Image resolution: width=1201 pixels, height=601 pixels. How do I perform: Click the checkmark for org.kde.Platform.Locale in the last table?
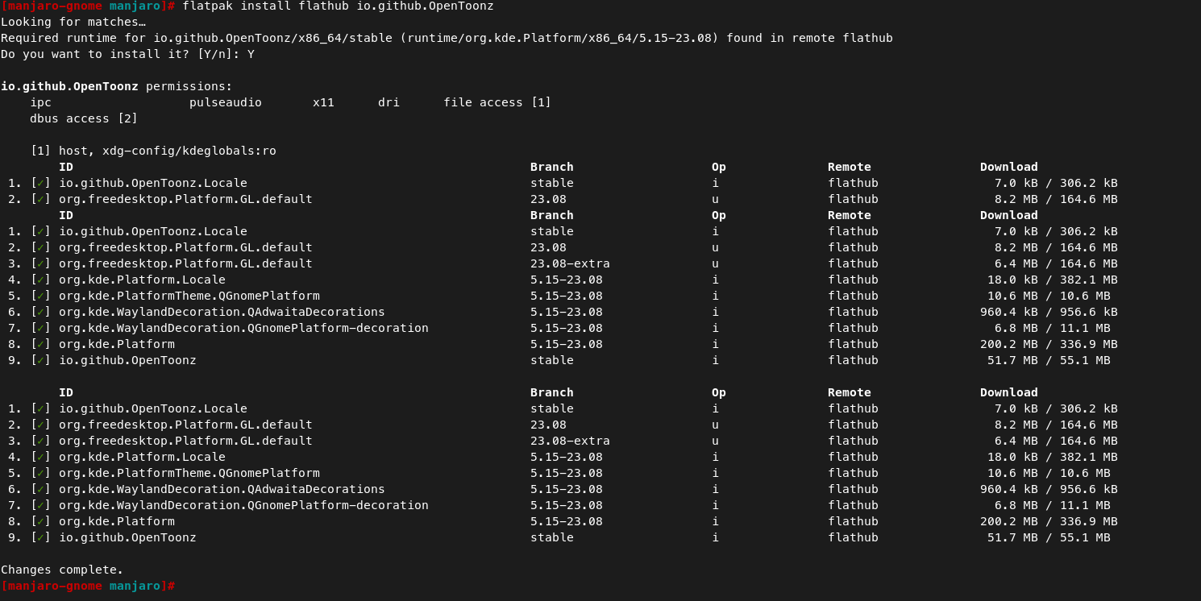40,457
